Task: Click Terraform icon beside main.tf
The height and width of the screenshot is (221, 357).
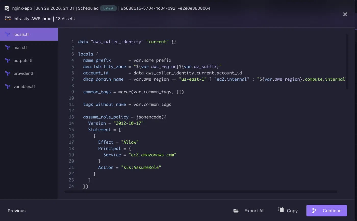Action: 8,47
